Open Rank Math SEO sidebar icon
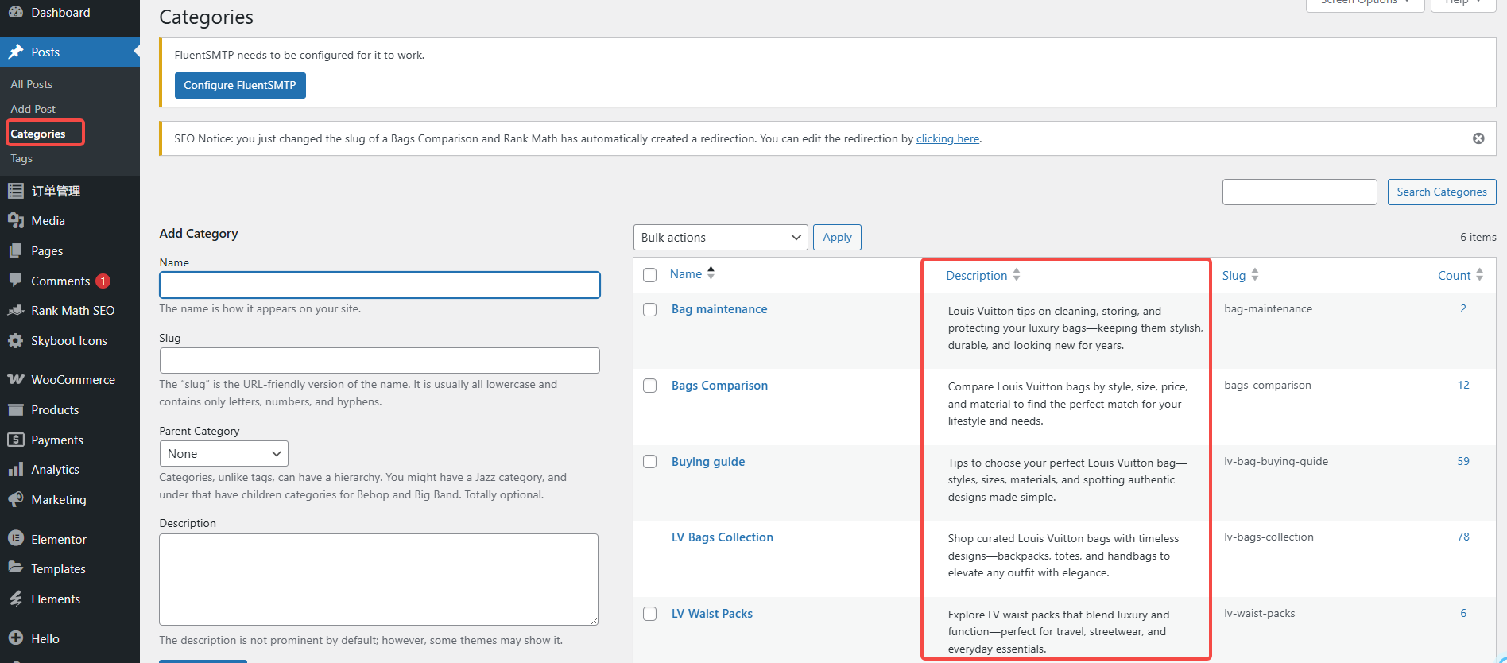The height and width of the screenshot is (663, 1507). [x=15, y=311]
